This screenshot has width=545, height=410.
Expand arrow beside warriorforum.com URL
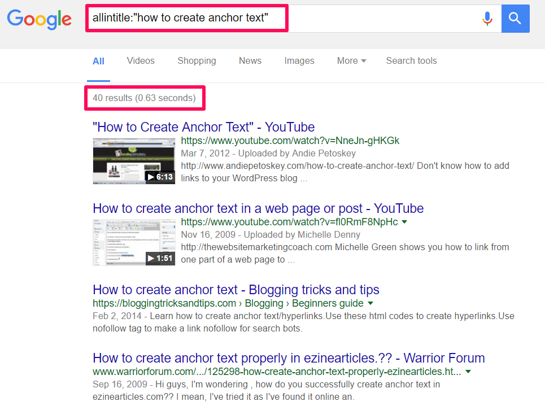[x=468, y=372]
